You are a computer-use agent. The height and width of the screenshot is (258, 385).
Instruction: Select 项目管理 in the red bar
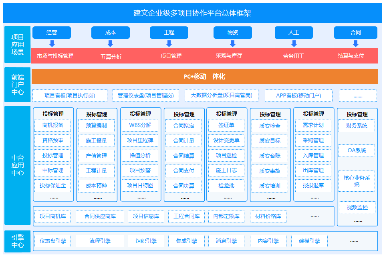click(171, 56)
